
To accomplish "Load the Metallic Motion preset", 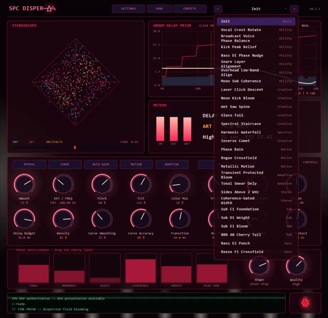I will pyautogui.click(x=256, y=166).
